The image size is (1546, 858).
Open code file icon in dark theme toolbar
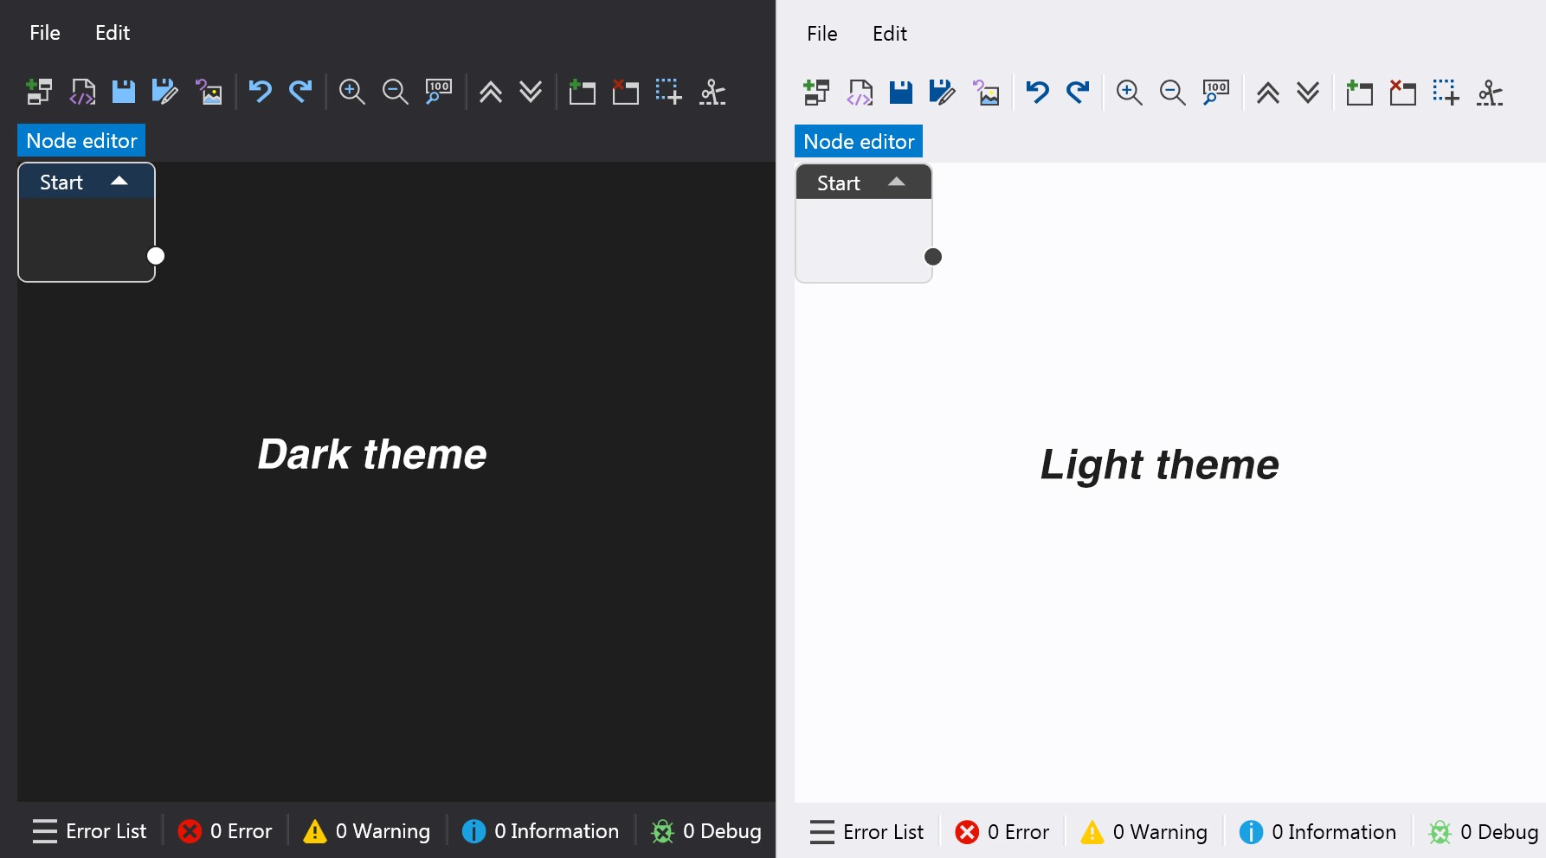(82, 92)
